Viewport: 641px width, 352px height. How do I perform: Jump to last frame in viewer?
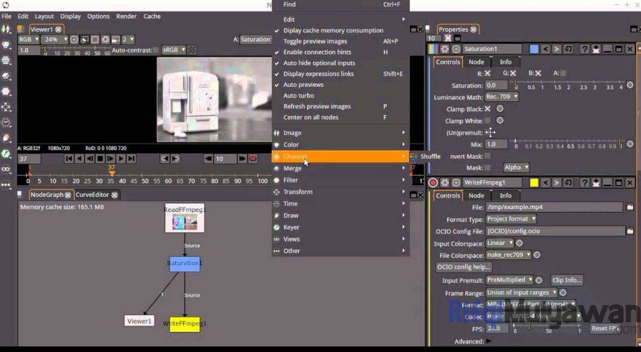pos(131,158)
